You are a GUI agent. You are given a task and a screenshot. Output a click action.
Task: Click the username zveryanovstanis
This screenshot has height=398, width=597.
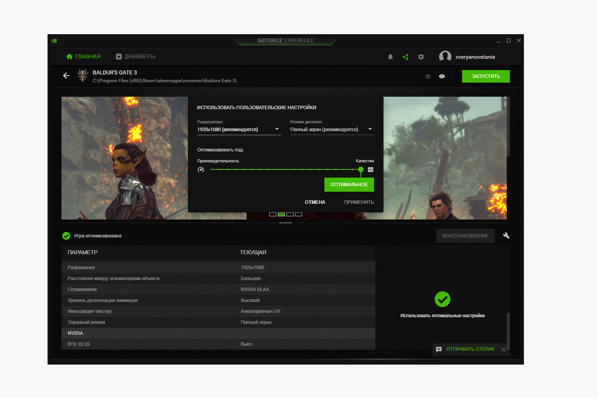pos(475,57)
